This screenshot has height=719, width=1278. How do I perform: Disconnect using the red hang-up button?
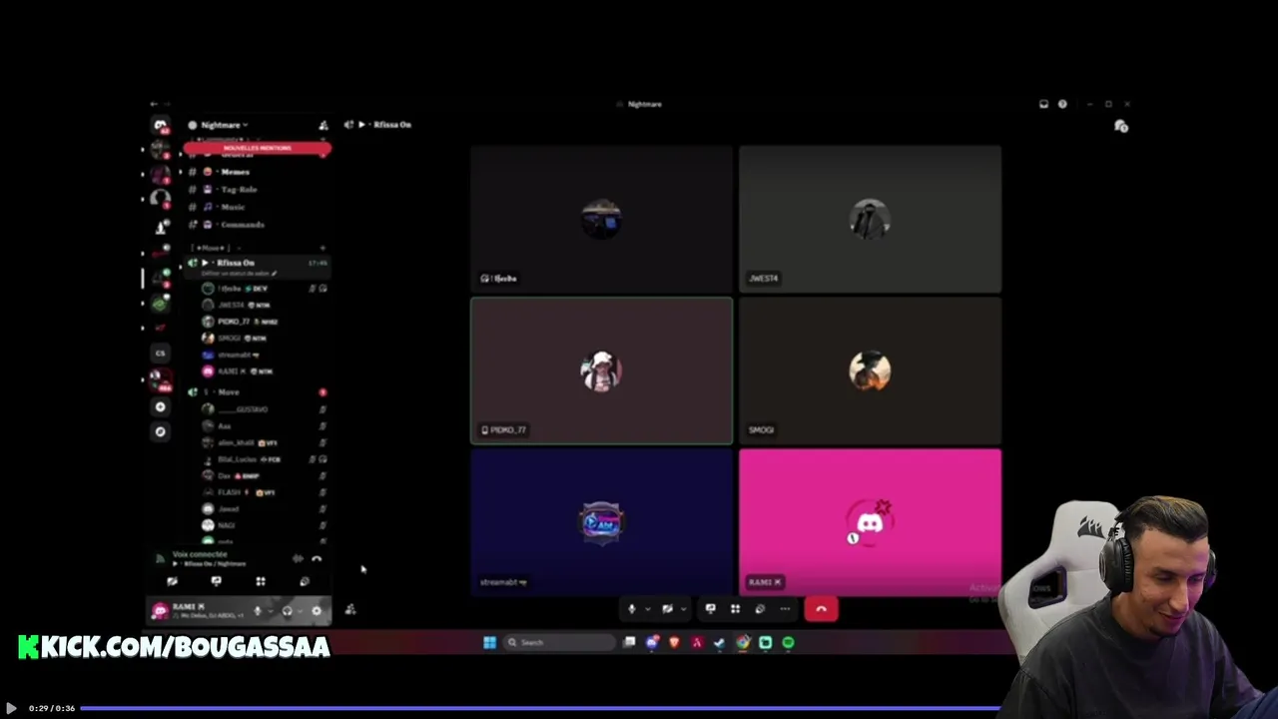coord(821,609)
